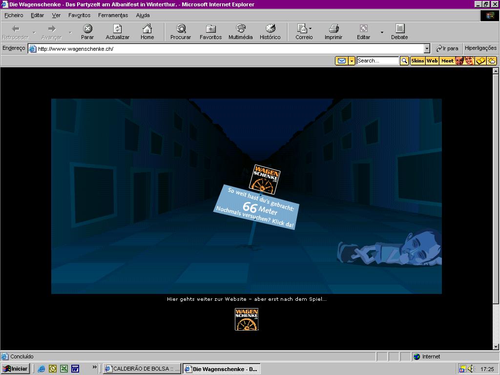500x375 pixels.
Task: Click the 17:25 system clock
Action: [487, 369]
